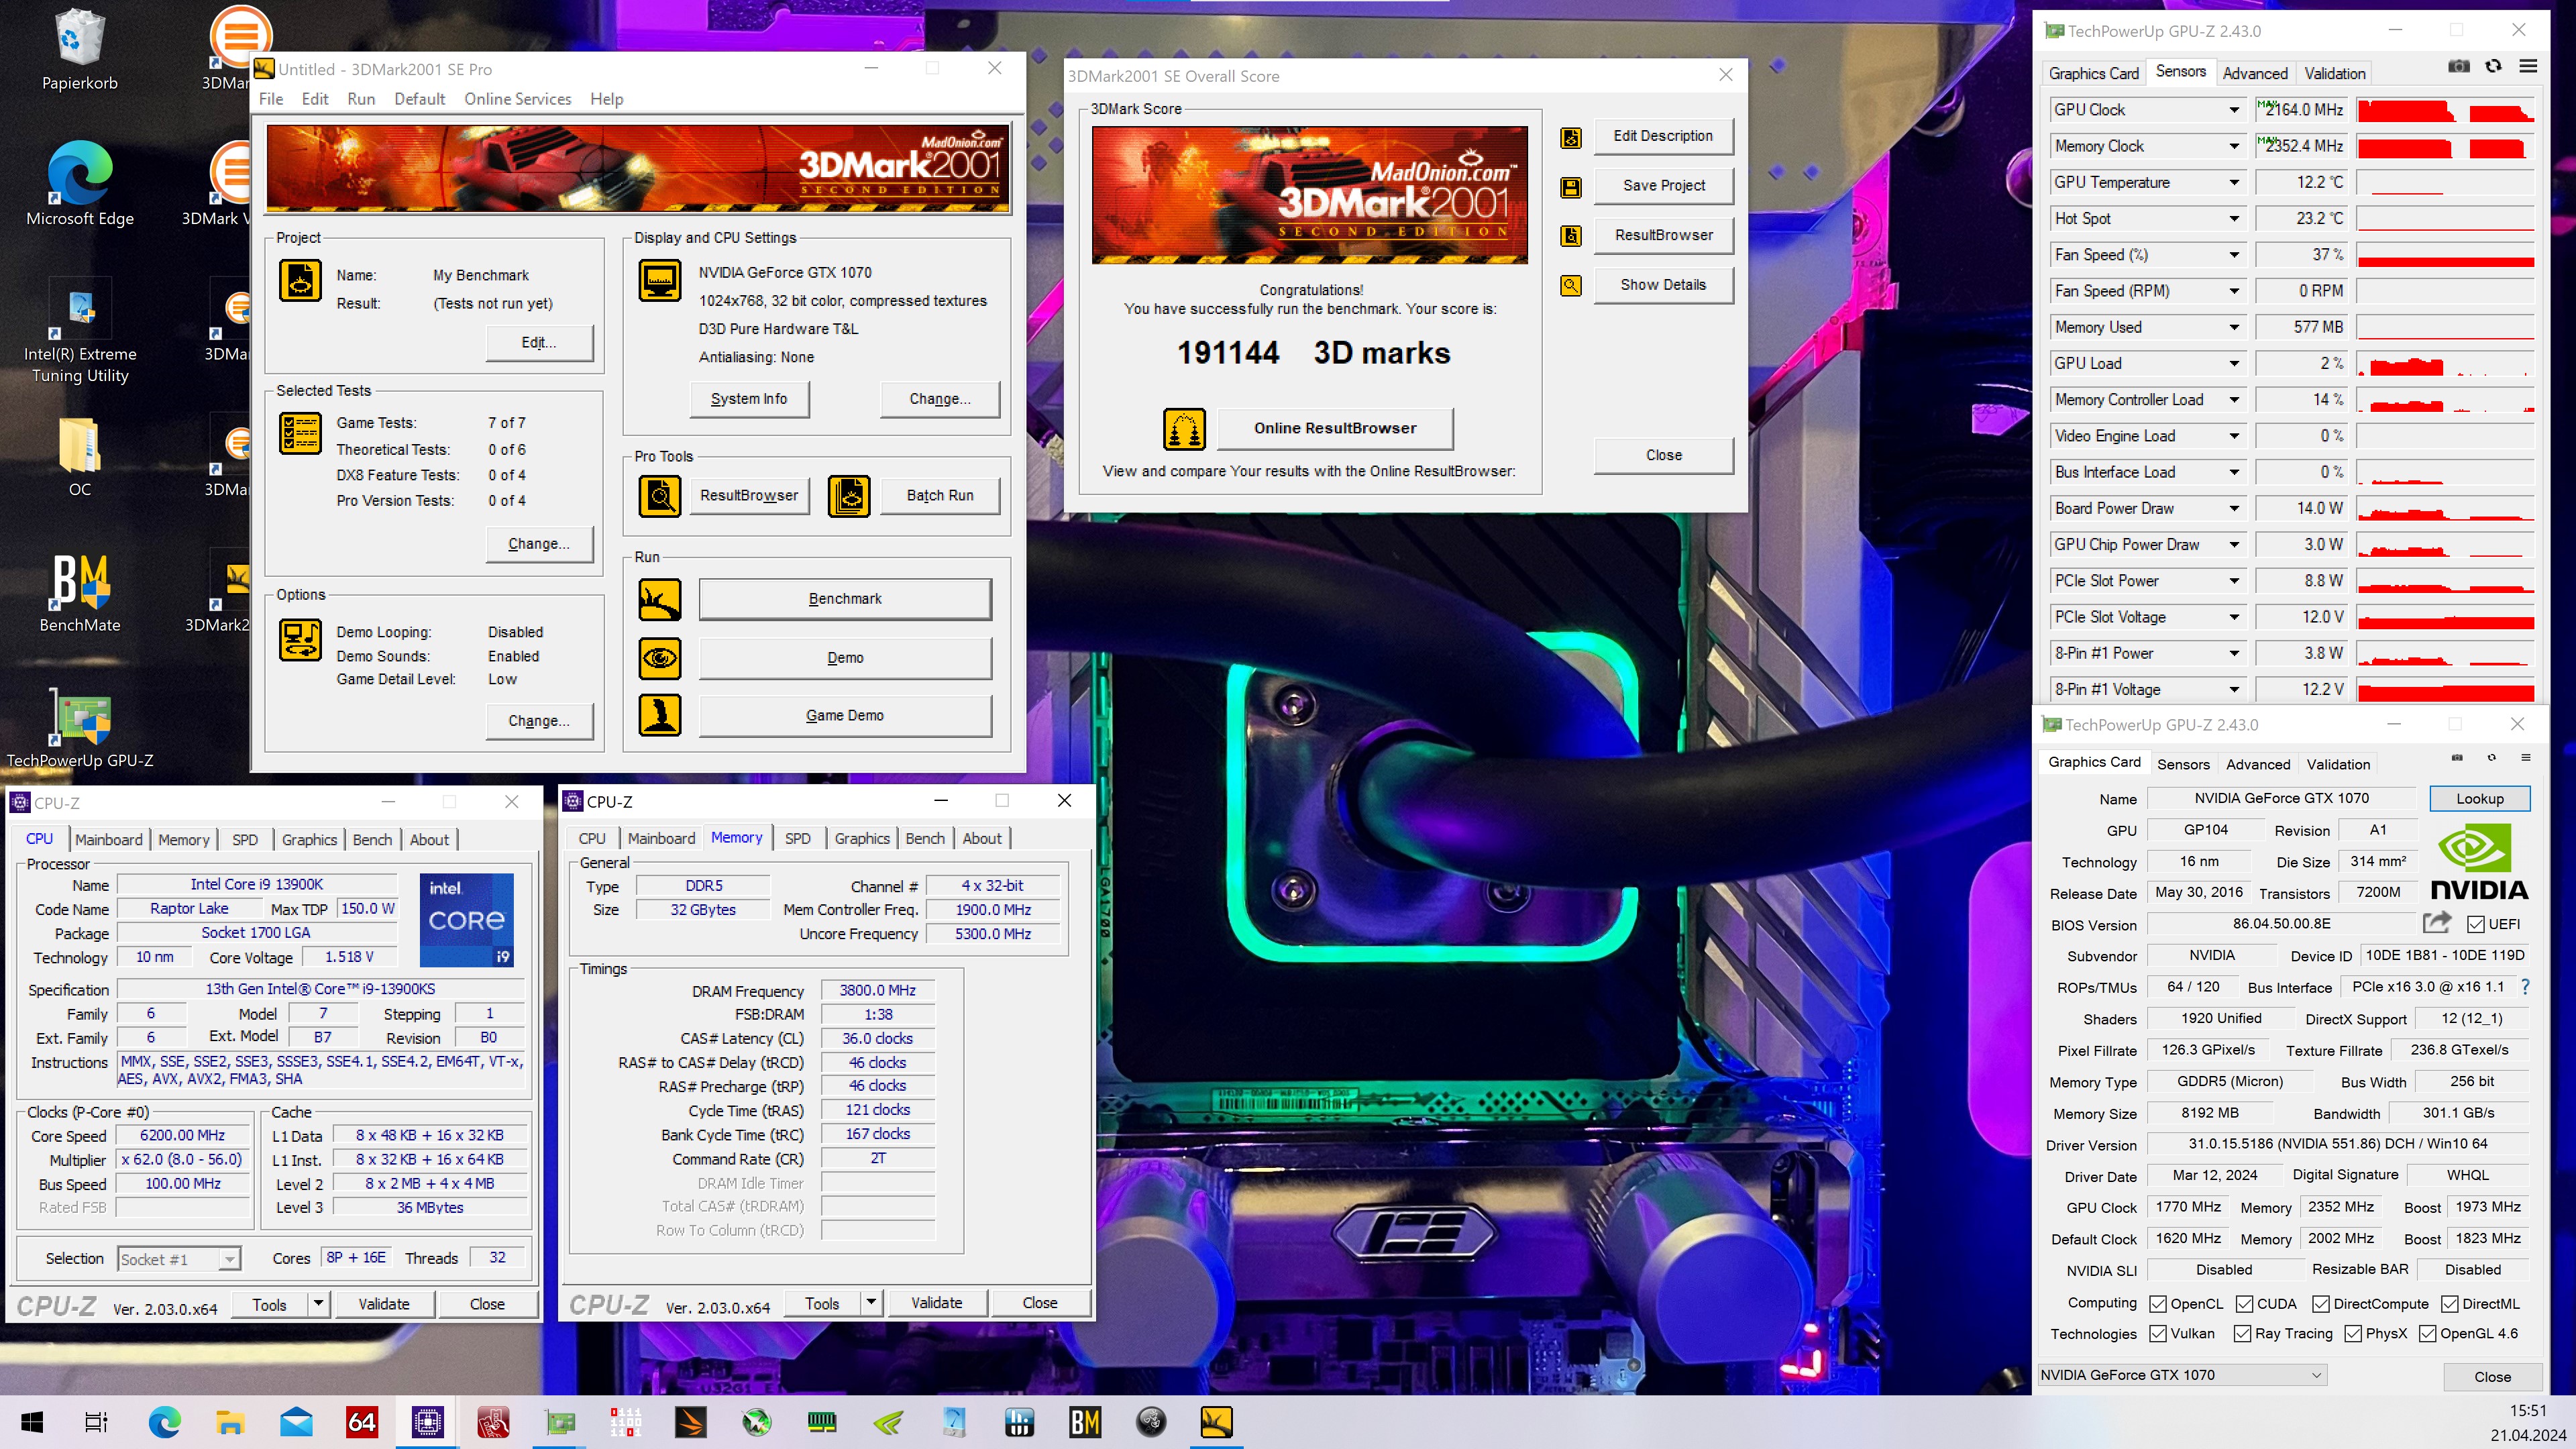Open the NVIDIA GeForce GTX 1070 card selector dropdown

click(2183, 1375)
